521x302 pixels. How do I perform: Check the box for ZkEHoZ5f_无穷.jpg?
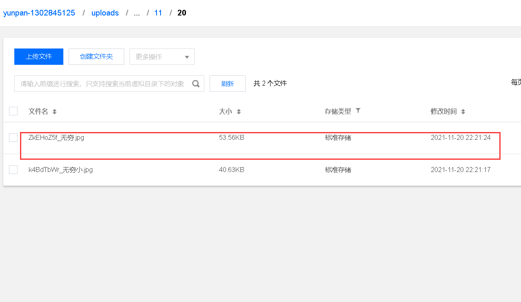13,138
